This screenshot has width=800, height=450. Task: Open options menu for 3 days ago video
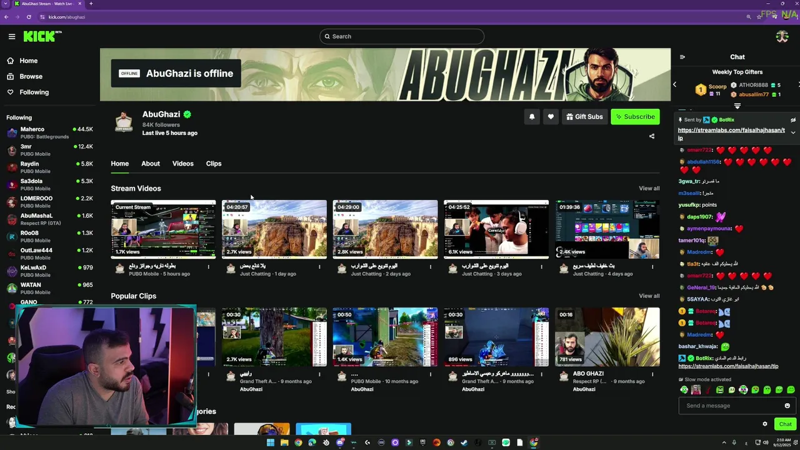(541, 267)
